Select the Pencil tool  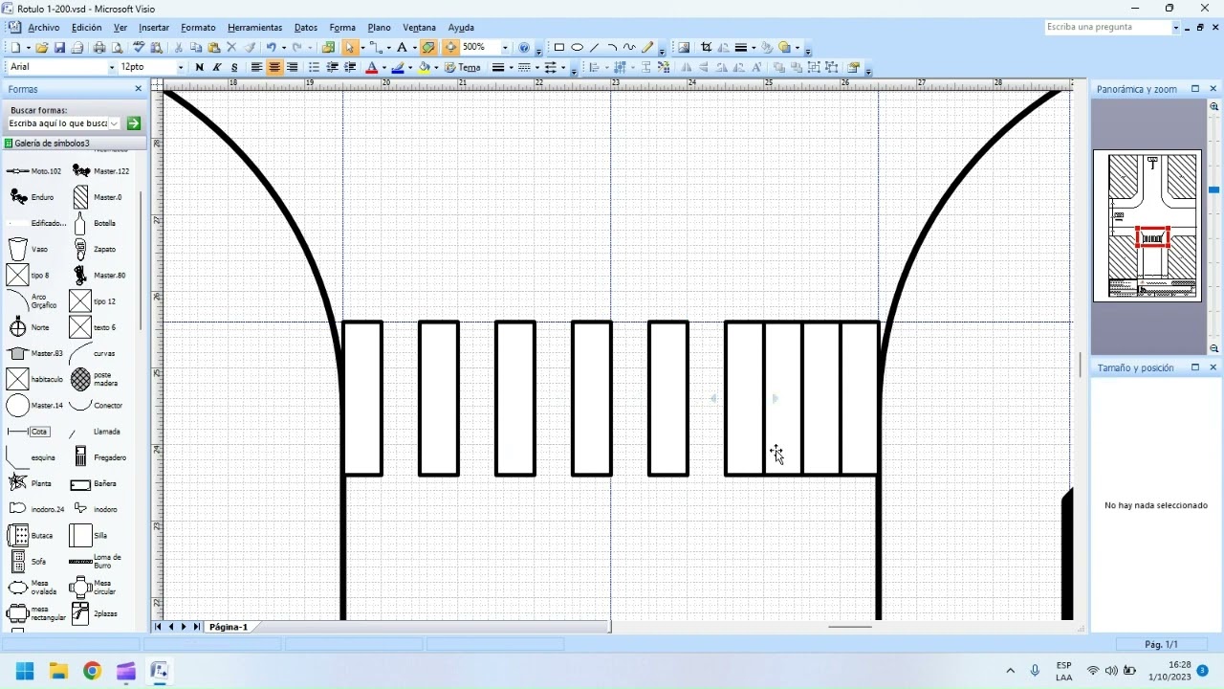647,47
